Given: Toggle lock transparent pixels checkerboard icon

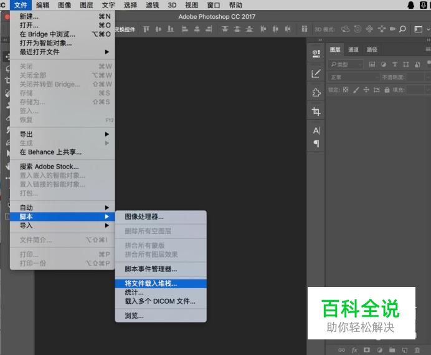Looking at the screenshot, I should (346, 90).
